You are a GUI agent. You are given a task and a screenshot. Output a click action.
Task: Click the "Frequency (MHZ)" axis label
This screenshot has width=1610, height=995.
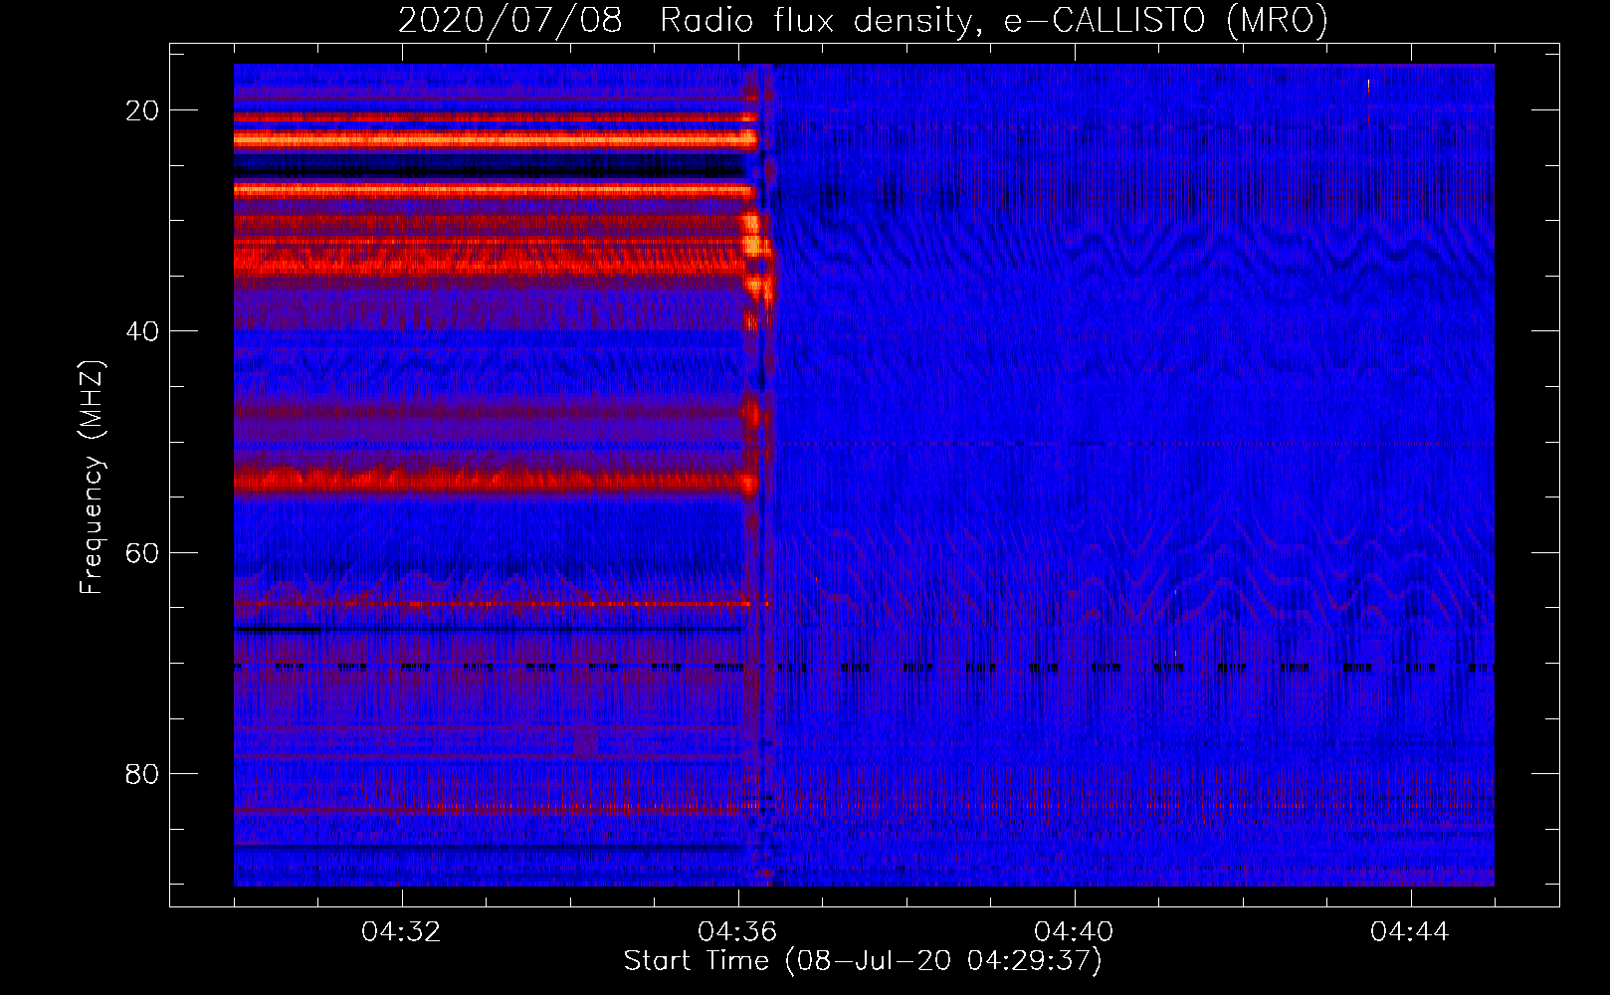tap(92, 478)
